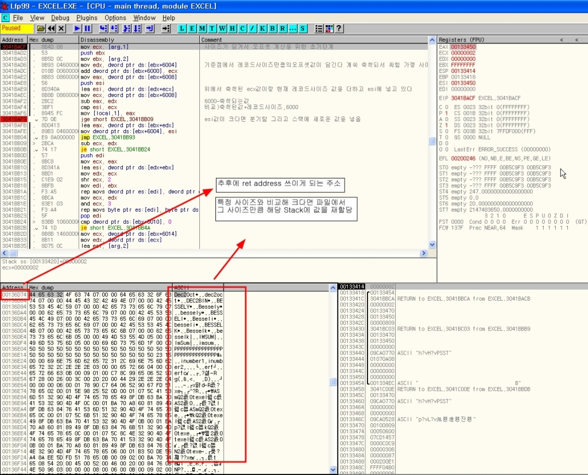Open the Help menu

coord(169,18)
